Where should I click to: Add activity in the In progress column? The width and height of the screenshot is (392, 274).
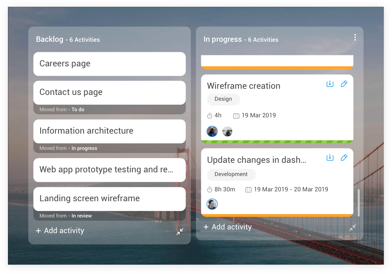pyautogui.click(x=228, y=227)
